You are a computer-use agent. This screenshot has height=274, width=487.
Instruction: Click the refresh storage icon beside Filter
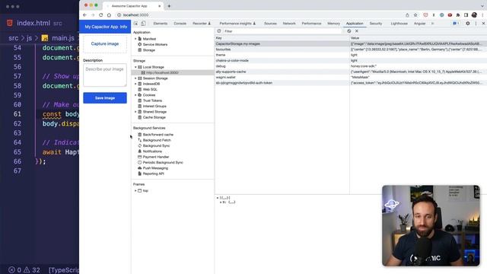(x=219, y=31)
